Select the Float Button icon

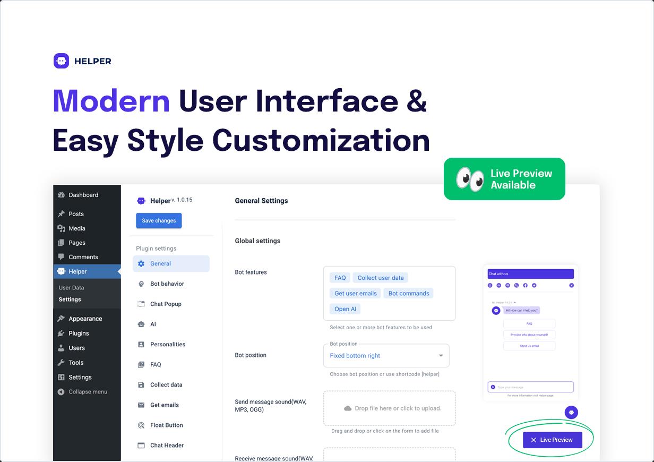[x=141, y=425]
